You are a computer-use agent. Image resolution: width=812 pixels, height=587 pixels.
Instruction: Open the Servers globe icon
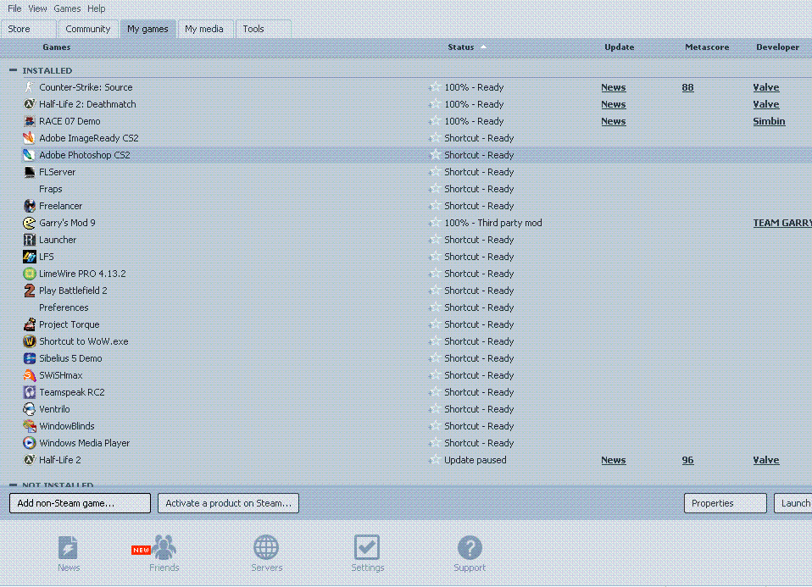pyautogui.click(x=266, y=547)
